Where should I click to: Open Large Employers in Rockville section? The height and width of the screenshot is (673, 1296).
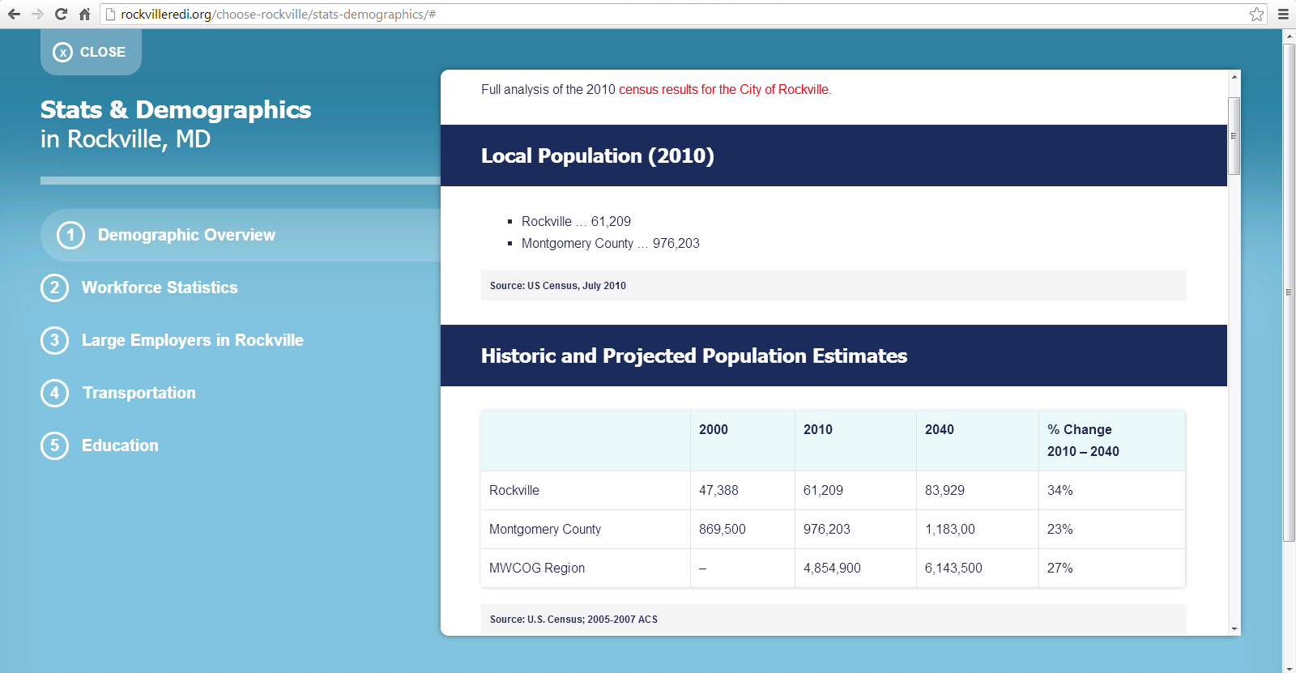point(193,340)
